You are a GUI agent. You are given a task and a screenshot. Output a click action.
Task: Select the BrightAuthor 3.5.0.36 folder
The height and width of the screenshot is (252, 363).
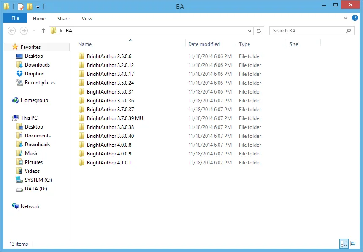tap(110, 101)
